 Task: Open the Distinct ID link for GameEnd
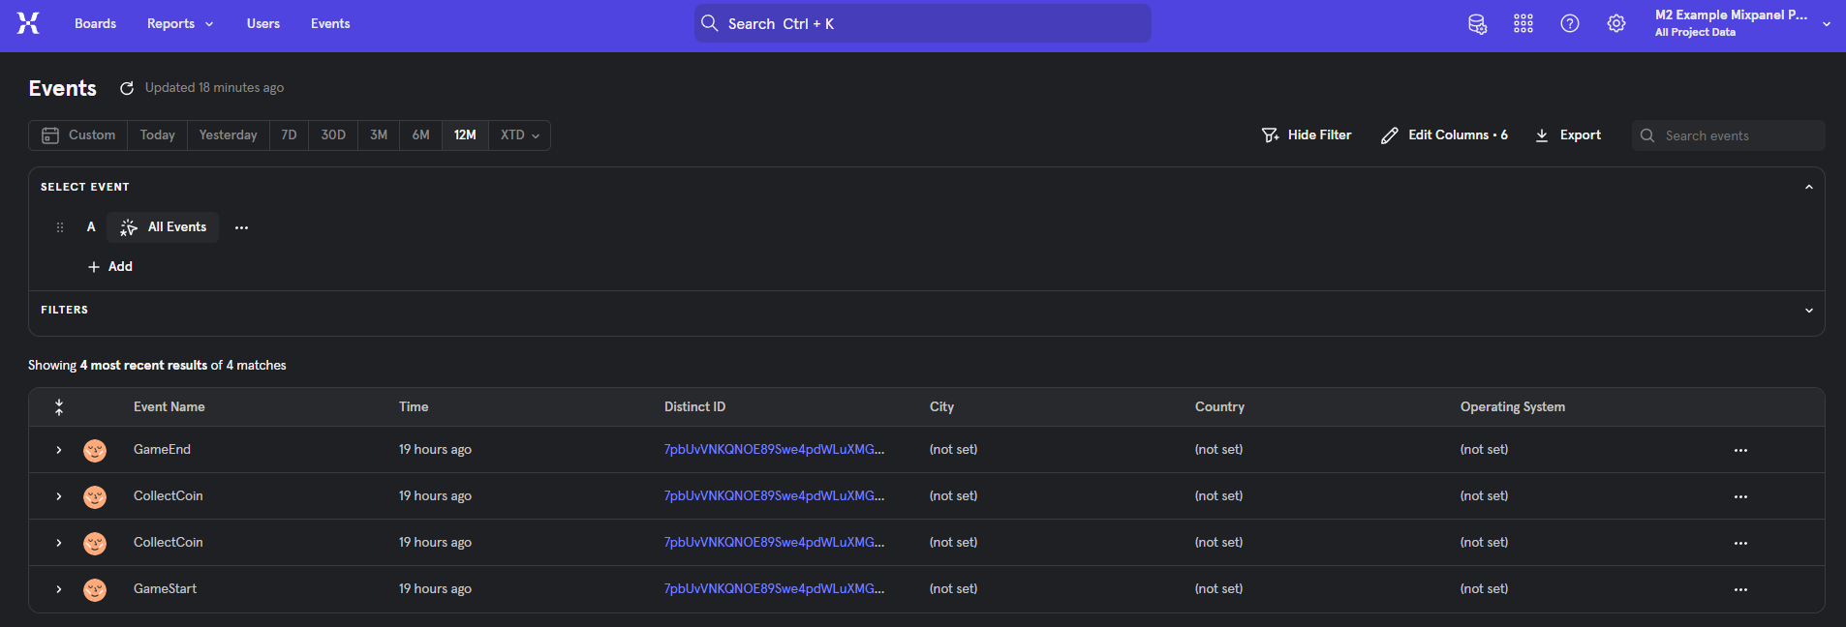click(773, 450)
